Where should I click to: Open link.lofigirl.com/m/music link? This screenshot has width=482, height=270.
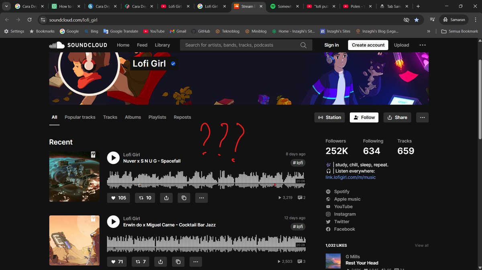tap(351, 177)
